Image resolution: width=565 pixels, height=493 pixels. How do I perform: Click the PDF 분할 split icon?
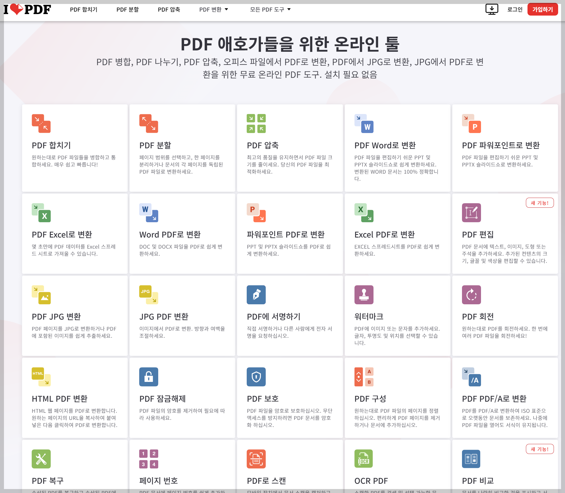pos(148,124)
